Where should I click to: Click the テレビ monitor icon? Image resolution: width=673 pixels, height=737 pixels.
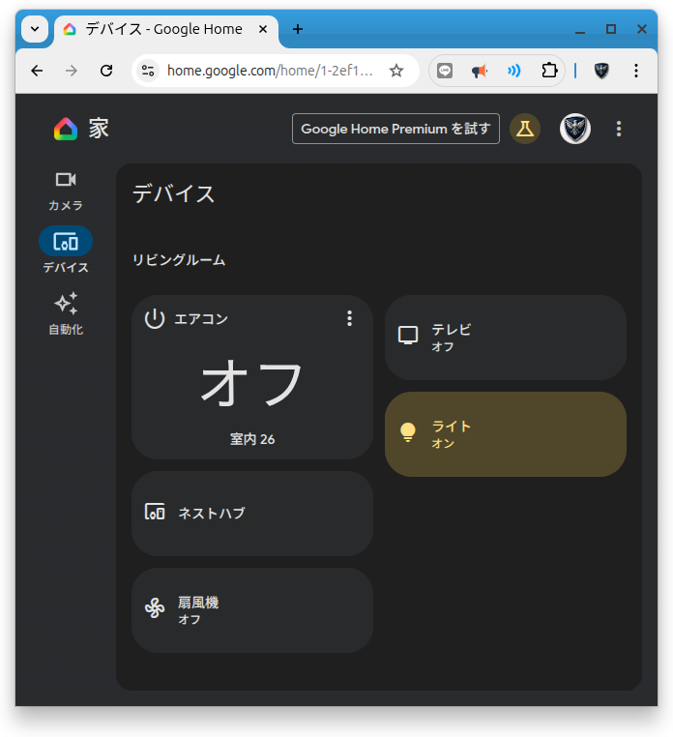(408, 336)
